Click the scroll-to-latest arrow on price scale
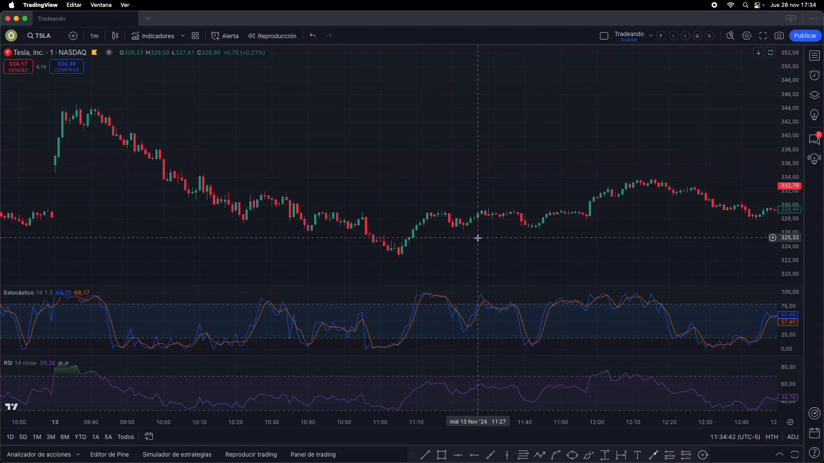This screenshot has width=824, height=463. pos(758,53)
